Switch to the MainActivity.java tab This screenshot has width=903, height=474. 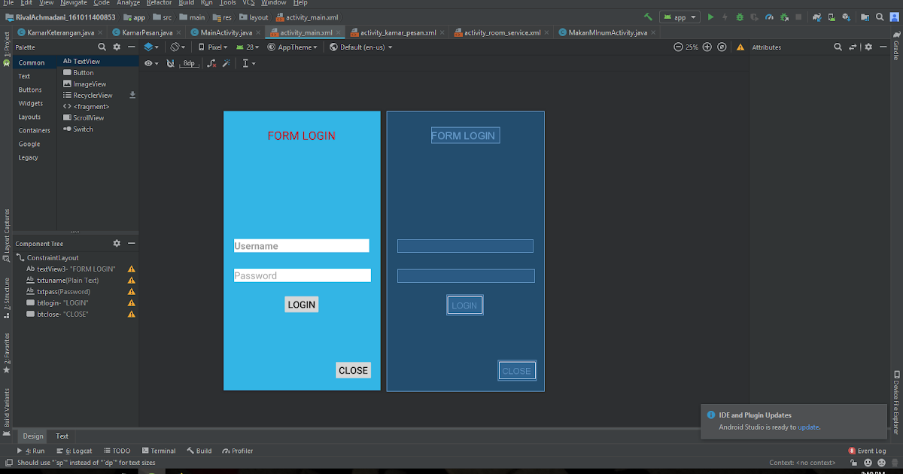click(x=226, y=32)
